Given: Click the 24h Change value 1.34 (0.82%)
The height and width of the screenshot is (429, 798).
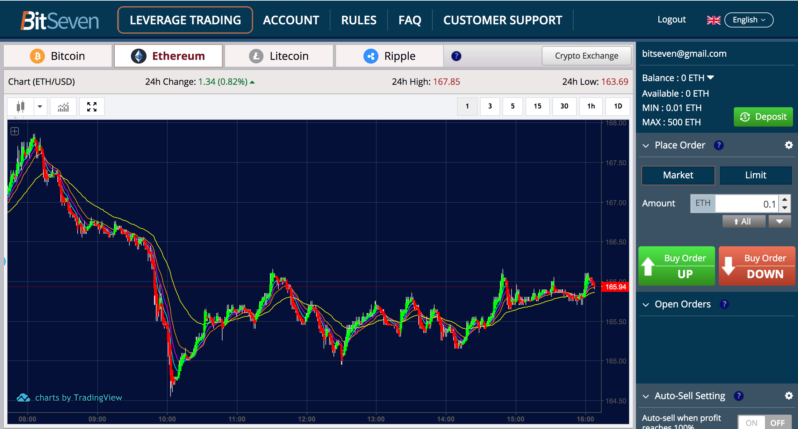Looking at the screenshot, I should [223, 82].
